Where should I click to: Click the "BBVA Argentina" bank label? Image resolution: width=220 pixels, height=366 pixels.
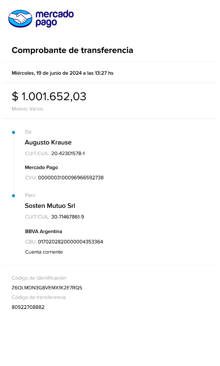point(44,231)
